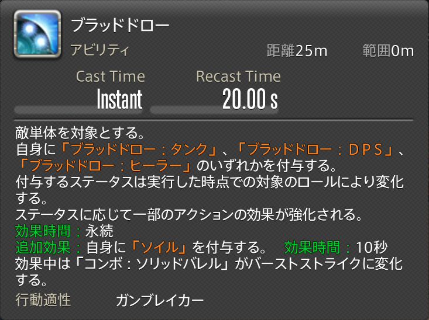
Task: Click the ブラッドドロー action icon
Action: (x=37, y=34)
